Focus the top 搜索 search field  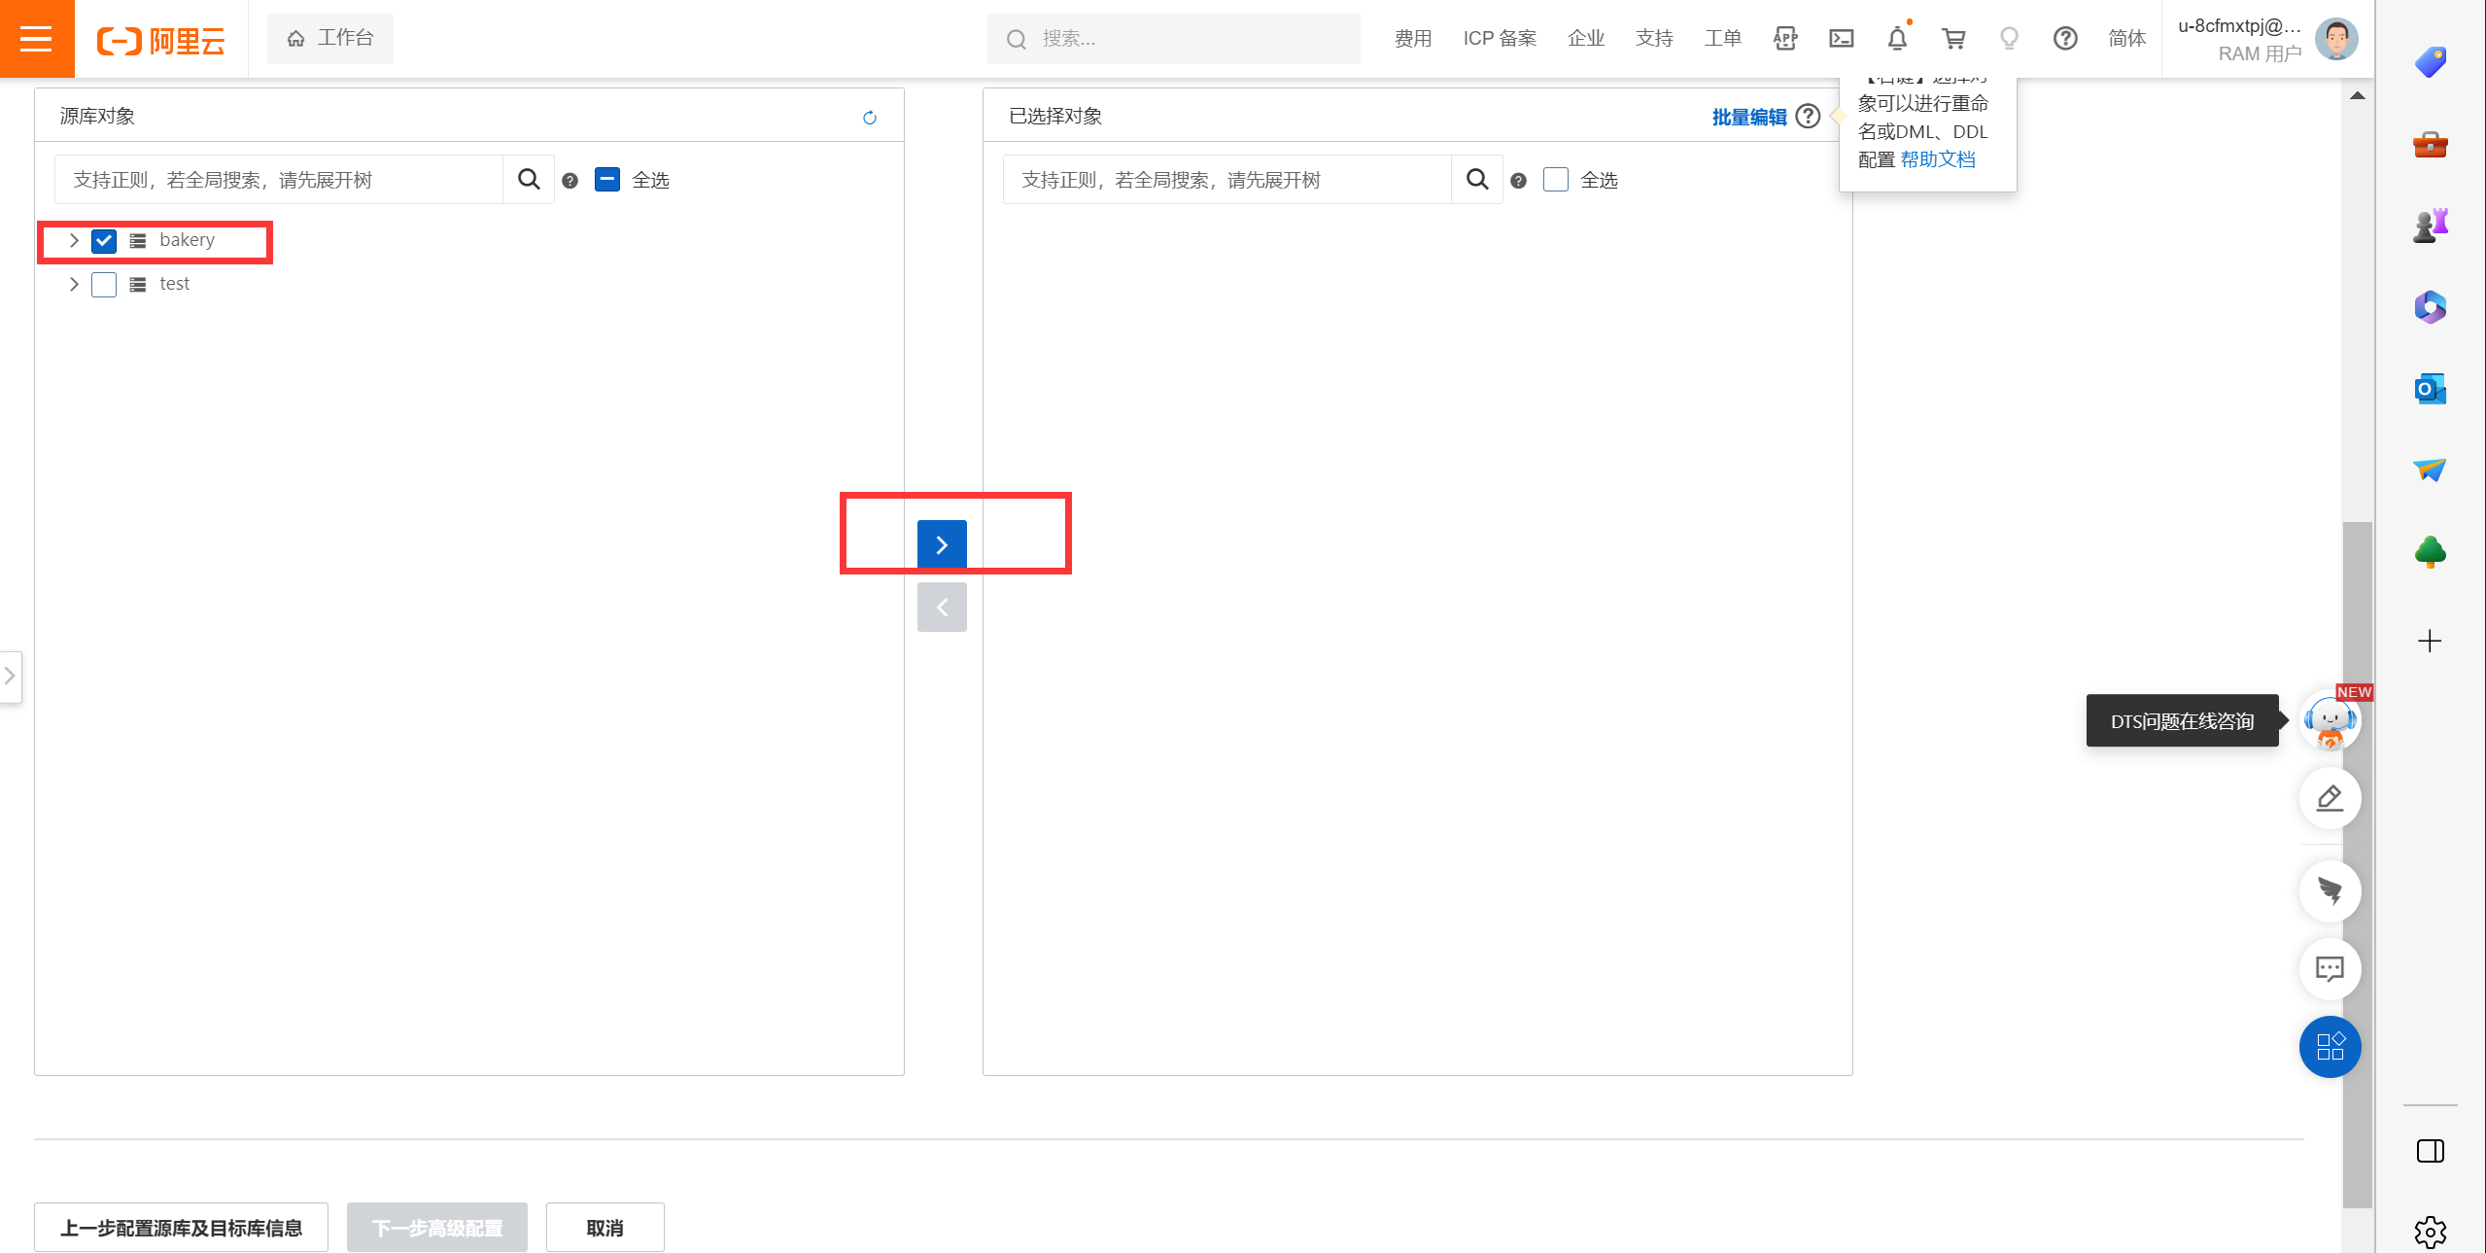[x=1174, y=39]
